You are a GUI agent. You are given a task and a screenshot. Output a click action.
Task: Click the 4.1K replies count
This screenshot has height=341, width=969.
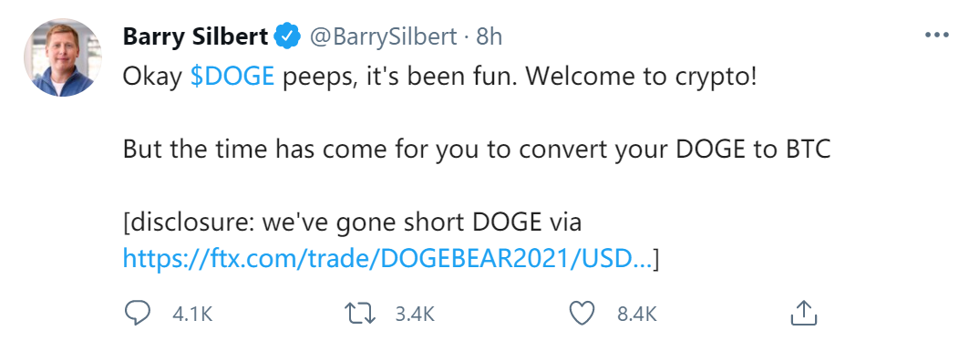193,315
